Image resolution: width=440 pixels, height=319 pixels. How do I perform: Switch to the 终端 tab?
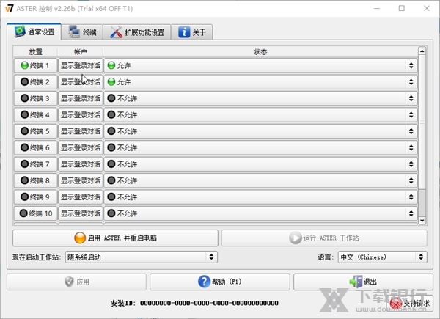[82, 32]
